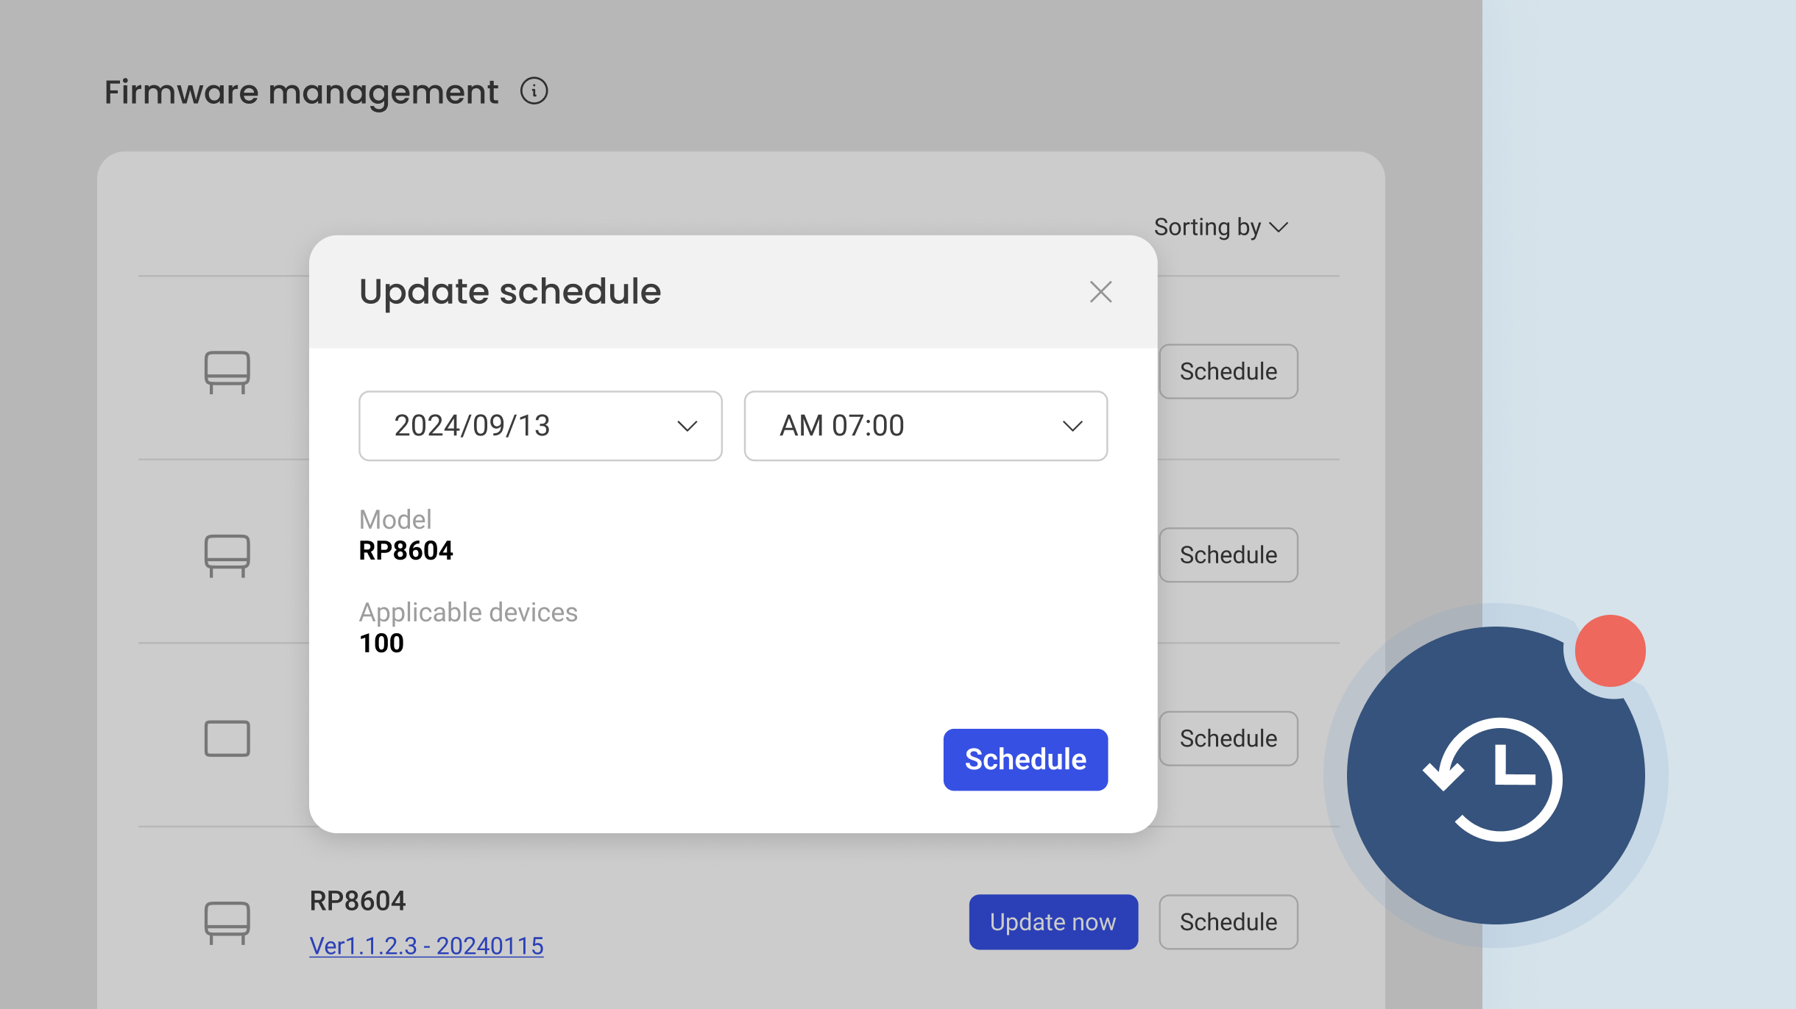Image resolution: width=1796 pixels, height=1009 pixels.
Task: Click the device icon beside bottom RP8604 entry
Action: coord(228,921)
